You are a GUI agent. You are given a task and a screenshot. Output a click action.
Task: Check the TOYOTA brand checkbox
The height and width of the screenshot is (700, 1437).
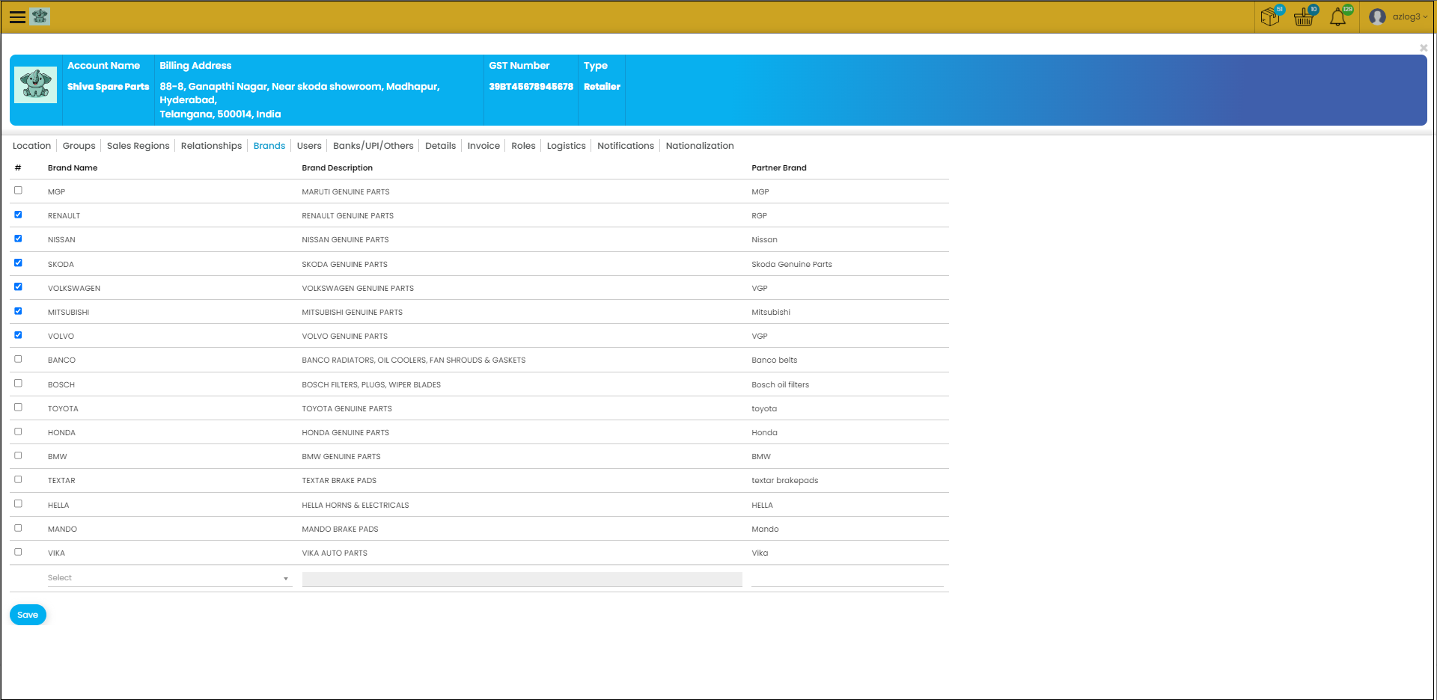[18, 407]
